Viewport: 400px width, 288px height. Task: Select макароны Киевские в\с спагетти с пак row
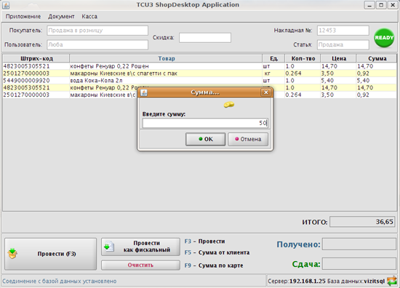[x=200, y=73]
